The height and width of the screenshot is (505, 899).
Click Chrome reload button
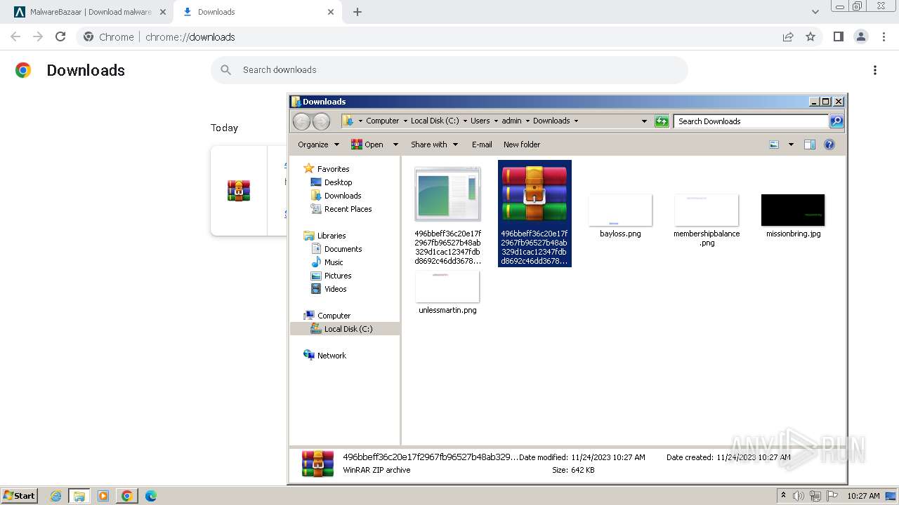(x=60, y=36)
